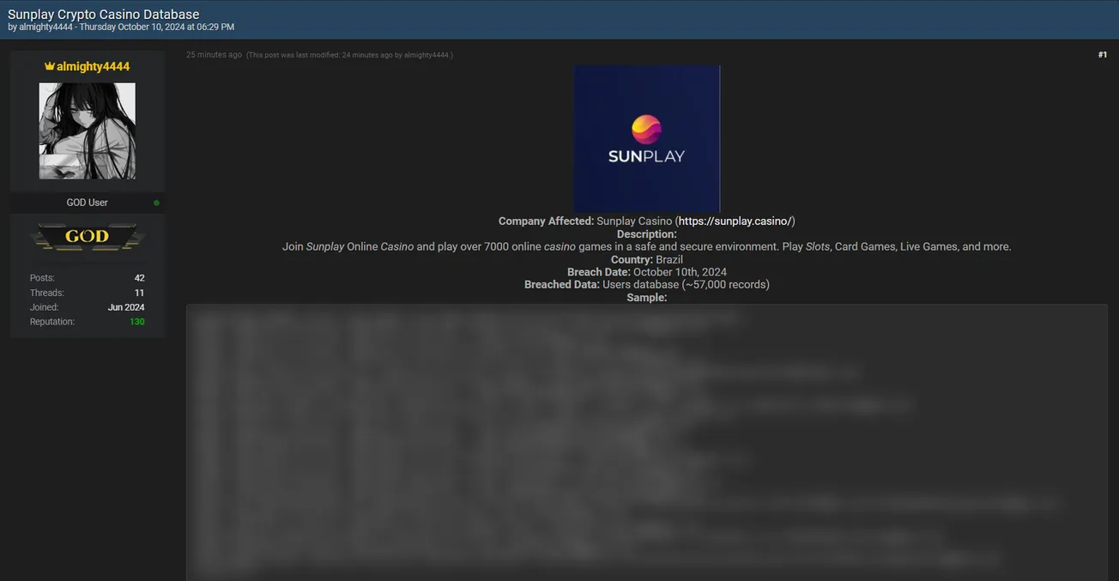
Task: Open the reputation score of 130
Action: 136,322
